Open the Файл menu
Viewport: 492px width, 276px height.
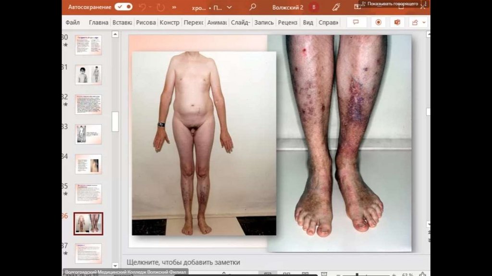click(73, 23)
